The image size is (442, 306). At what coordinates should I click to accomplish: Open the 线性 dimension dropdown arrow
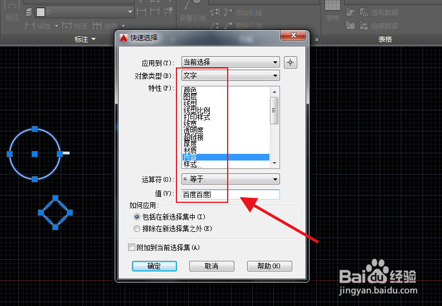click(56, 26)
